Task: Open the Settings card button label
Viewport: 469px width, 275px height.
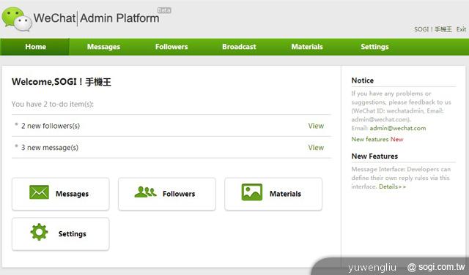Action: (72, 234)
